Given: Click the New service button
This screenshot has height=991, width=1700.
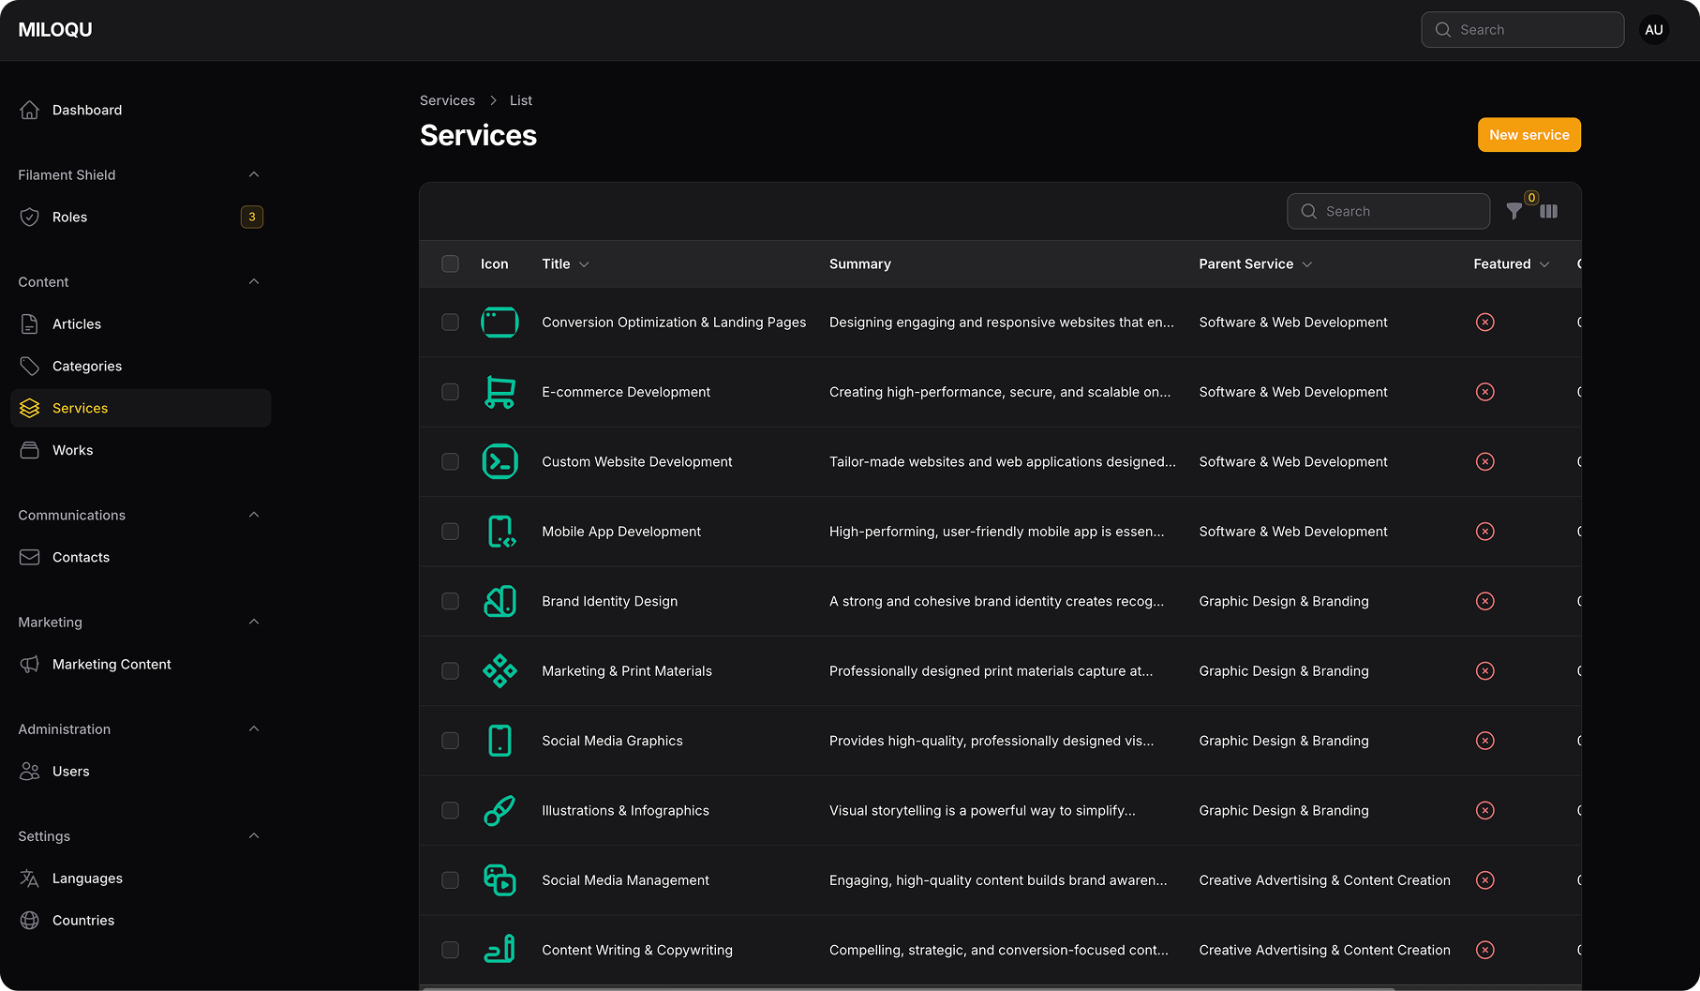Looking at the screenshot, I should click(x=1529, y=135).
